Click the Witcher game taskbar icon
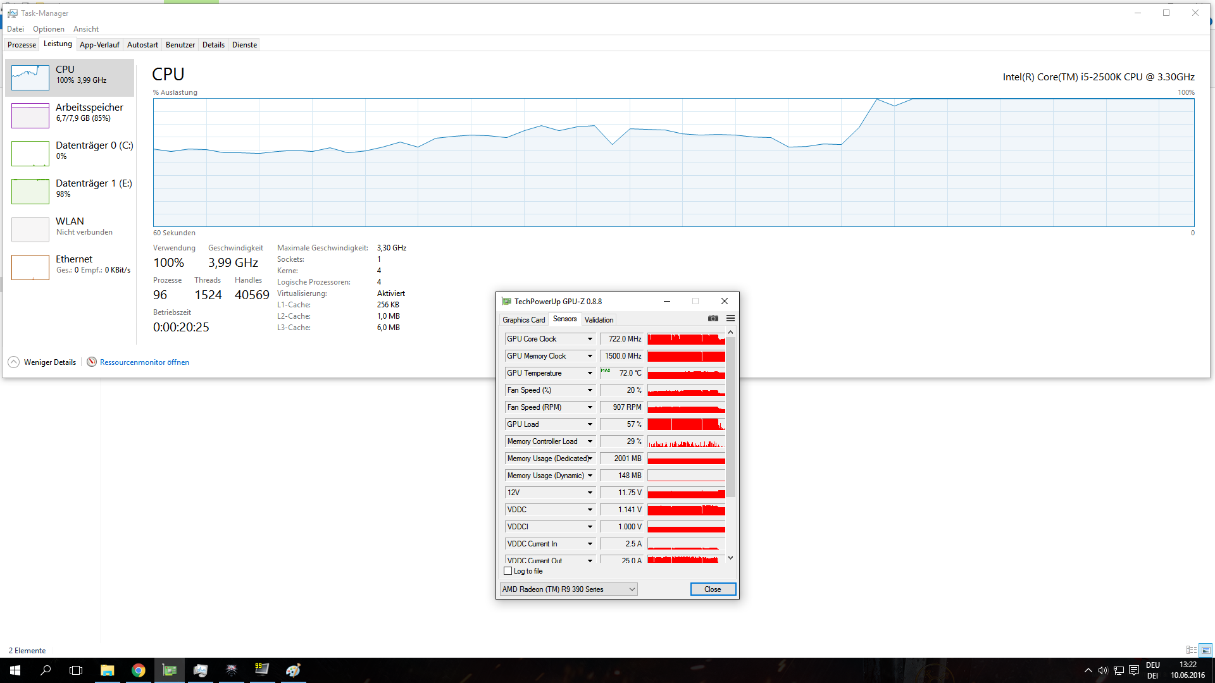This screenshot has height=683, width=1215. 232,670
